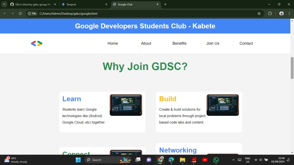
Task: Open the volume speaker tray icon
Action: pyautogui.click(x=261, y=160)
